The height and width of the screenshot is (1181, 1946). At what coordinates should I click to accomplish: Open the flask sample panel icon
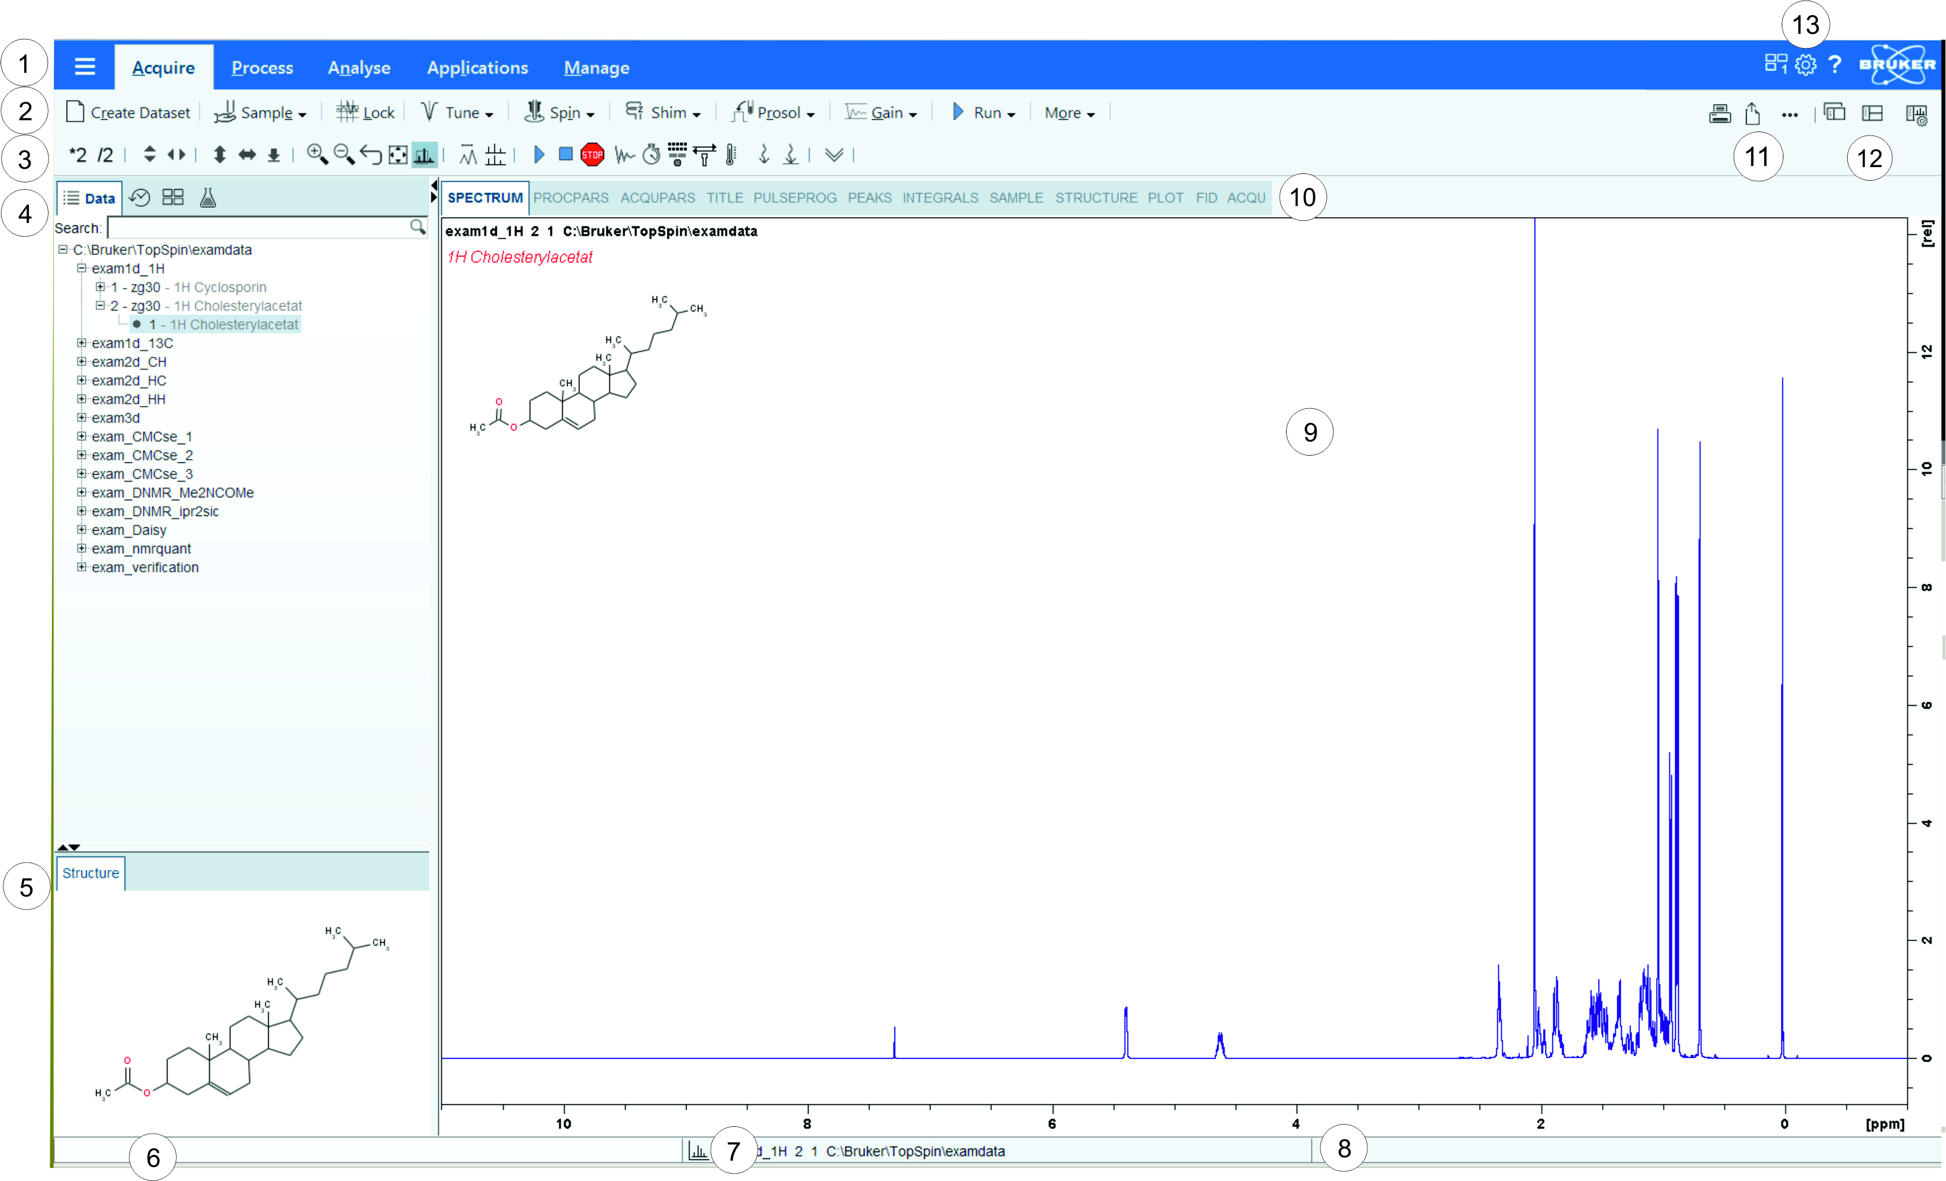(208, 198)
